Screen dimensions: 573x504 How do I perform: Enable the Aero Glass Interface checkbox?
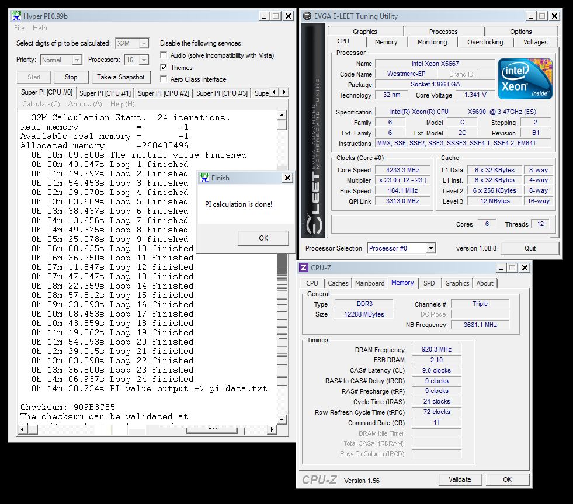click(164, 79)
